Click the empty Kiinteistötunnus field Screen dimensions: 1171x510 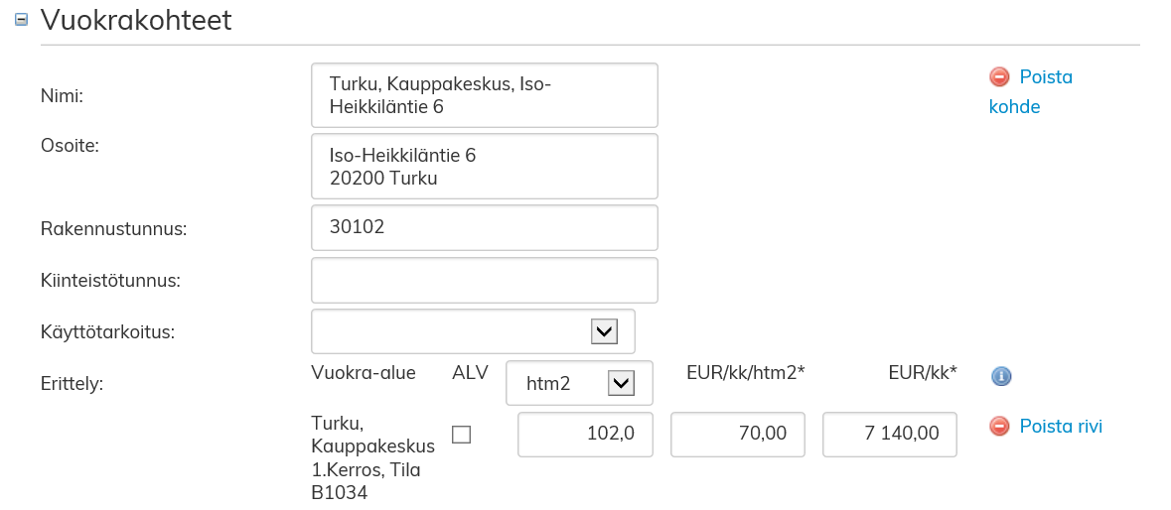pyautogui.click(x=485, y=281)
